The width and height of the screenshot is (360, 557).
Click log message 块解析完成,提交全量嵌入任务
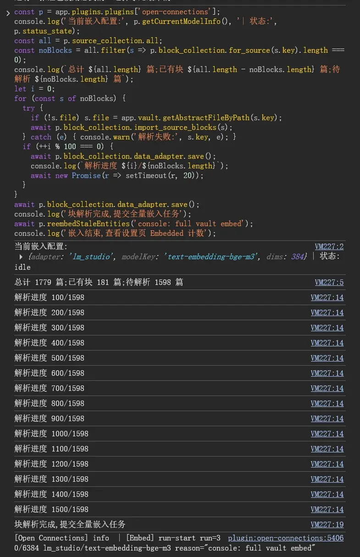pyautogui.click(x=70, y=524)
